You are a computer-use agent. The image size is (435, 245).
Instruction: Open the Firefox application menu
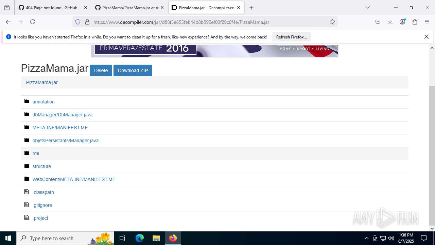click(427, 22)
